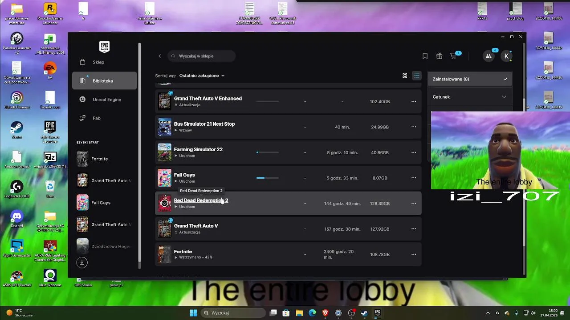
Task: Click Grand Theft Auto V Enhanced progress bar
Action: click(268, 101)
